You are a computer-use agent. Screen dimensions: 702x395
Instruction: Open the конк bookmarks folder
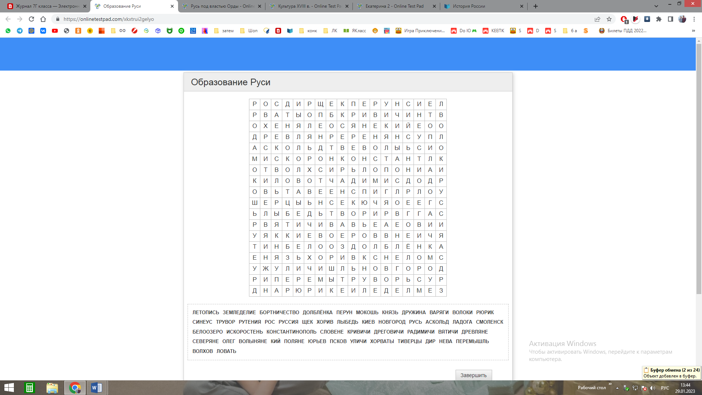tap(308, 31)
